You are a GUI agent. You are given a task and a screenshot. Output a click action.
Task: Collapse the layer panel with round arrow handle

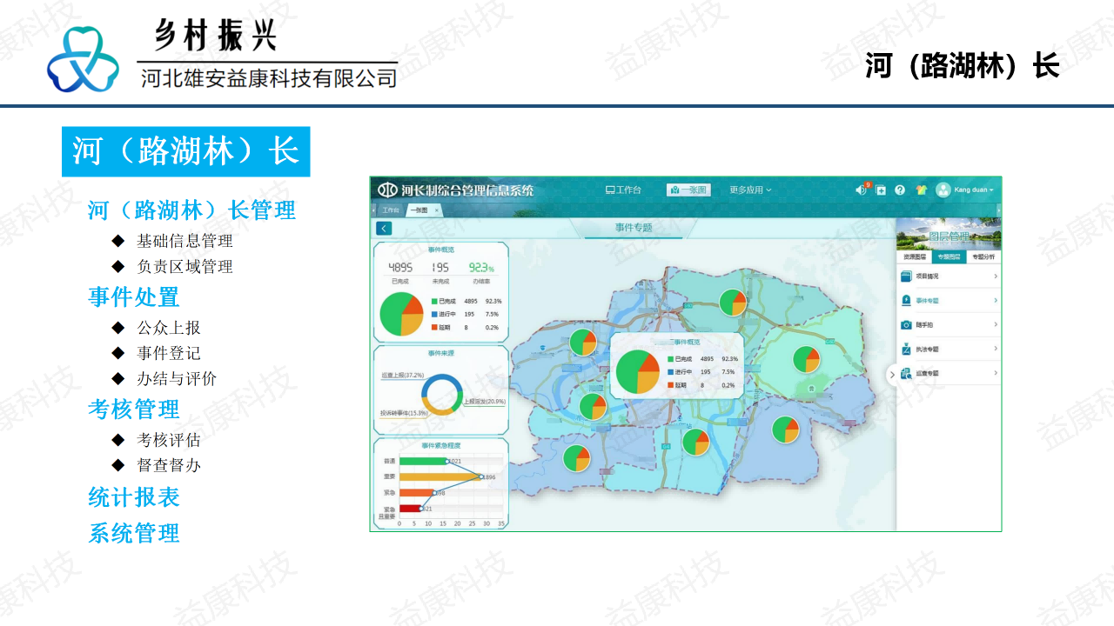892,375
